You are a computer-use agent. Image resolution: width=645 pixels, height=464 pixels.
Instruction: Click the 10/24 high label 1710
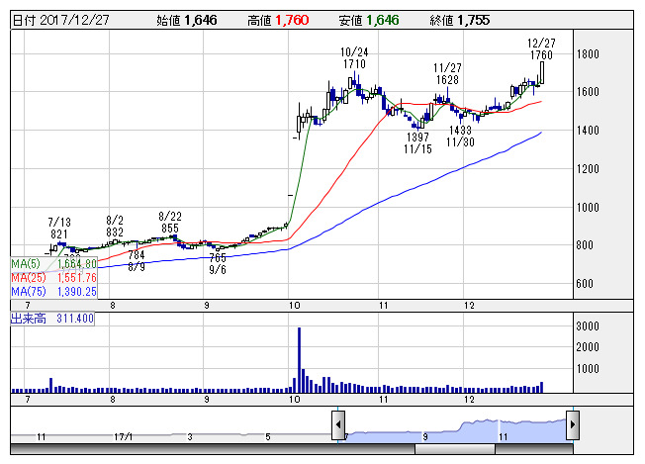(354, 64)
